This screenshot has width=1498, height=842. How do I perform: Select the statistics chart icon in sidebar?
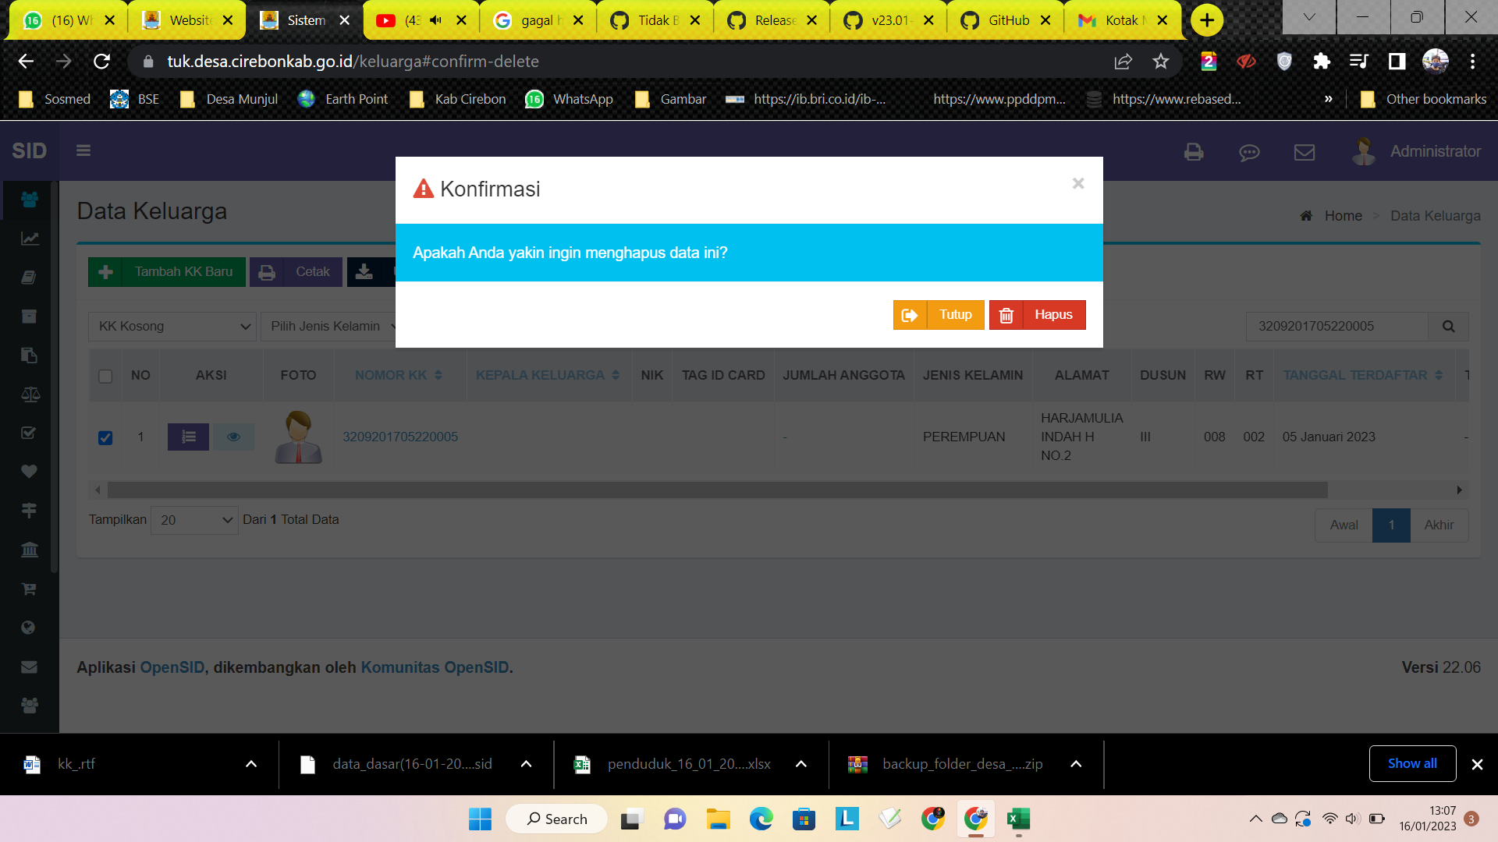29,239
